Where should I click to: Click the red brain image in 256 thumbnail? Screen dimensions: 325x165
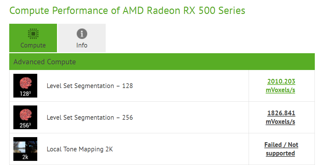[25, 115]
